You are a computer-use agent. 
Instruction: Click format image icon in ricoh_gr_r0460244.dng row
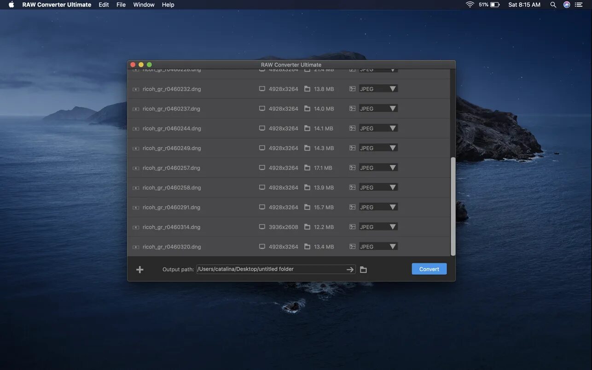[x=352, y=128]
